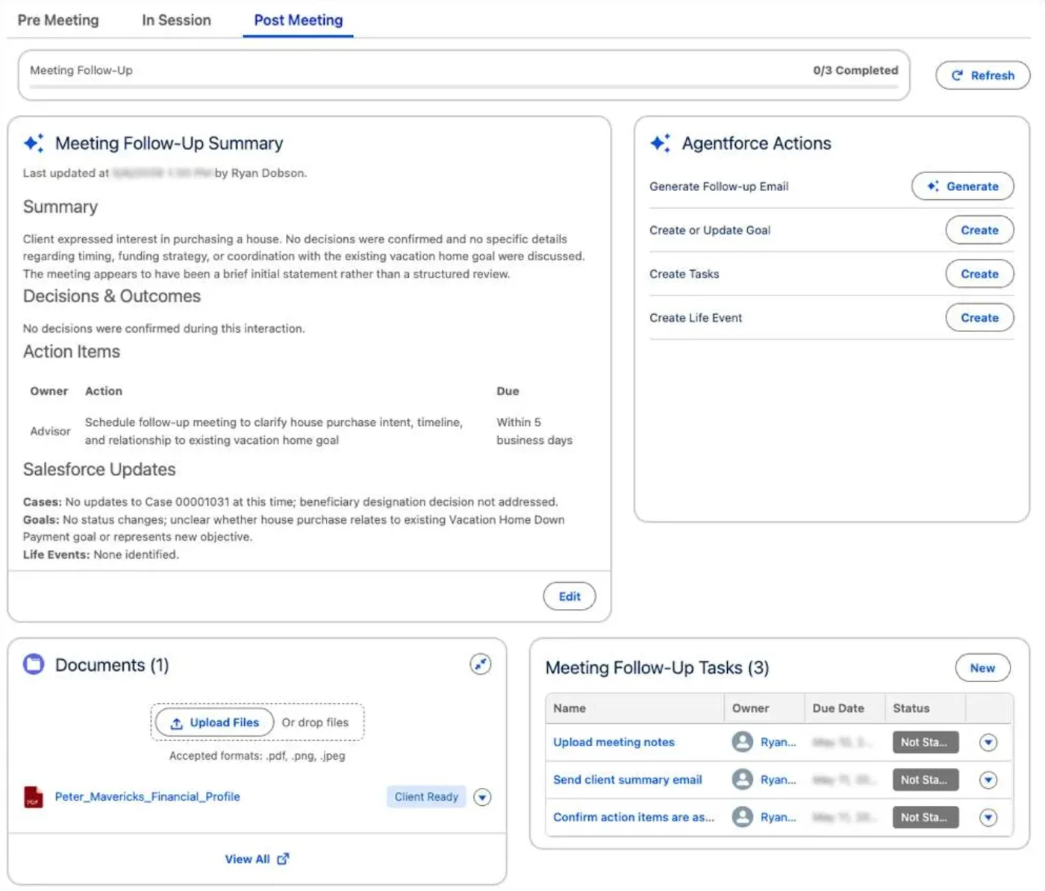Click the sparkle icon beside Meeting Follow-Up Summary
The image size is (1045, 891).
(34, 143)
